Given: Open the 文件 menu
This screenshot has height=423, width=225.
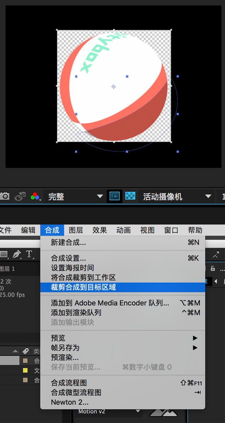Looking at the screenshot, I should 5,230.
